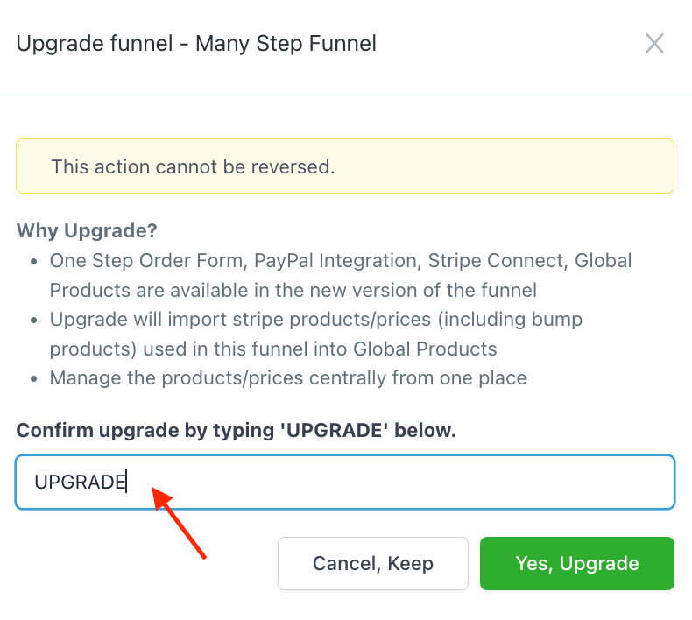Click bullet dot before 'One Step Order Form'
This screenshot has width=692, height=620.
(33, 262)
